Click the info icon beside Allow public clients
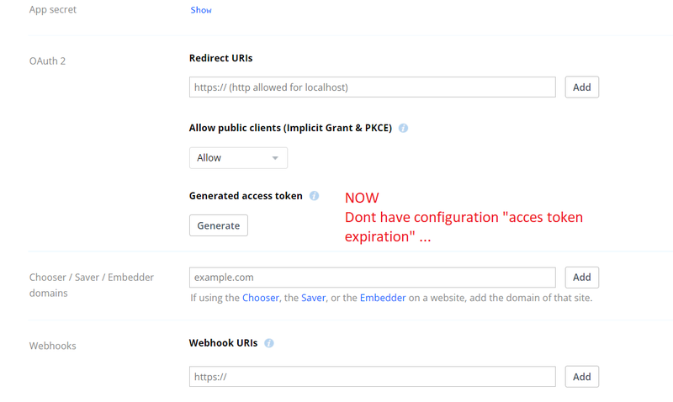 coord(404,129)
